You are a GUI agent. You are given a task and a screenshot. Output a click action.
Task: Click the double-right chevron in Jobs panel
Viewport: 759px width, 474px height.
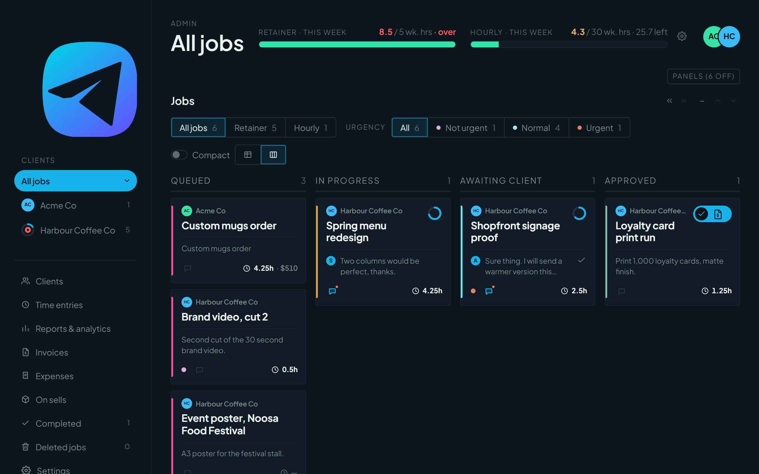tap(684, 101)
